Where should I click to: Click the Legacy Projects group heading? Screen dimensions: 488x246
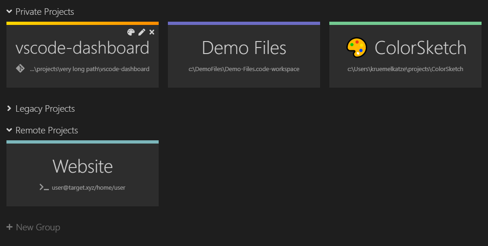tap(45, 108)
